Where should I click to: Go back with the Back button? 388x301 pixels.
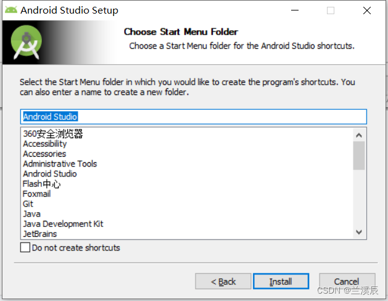[x=223, y=281]
